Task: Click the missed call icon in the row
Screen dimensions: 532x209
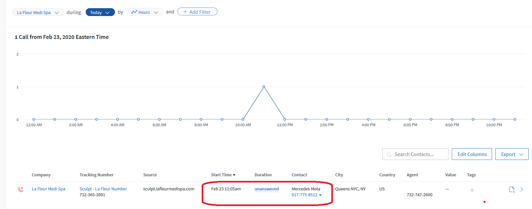Action: [20, 189]
